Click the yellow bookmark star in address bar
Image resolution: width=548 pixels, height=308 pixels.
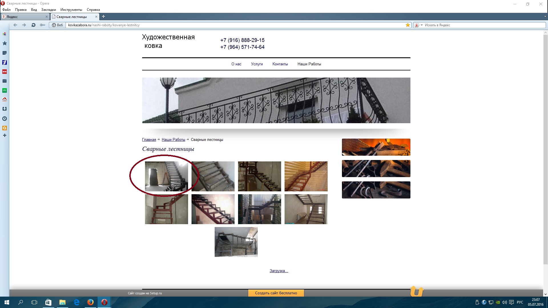pos(408,25)
